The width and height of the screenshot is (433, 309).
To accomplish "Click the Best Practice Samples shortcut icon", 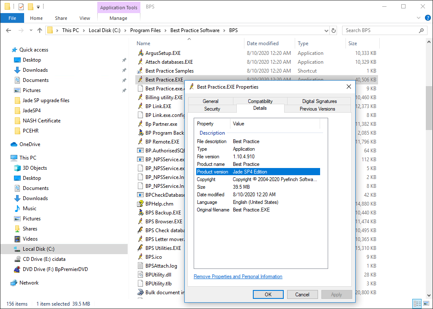I will pyautogui.click(x=140, y=70).
